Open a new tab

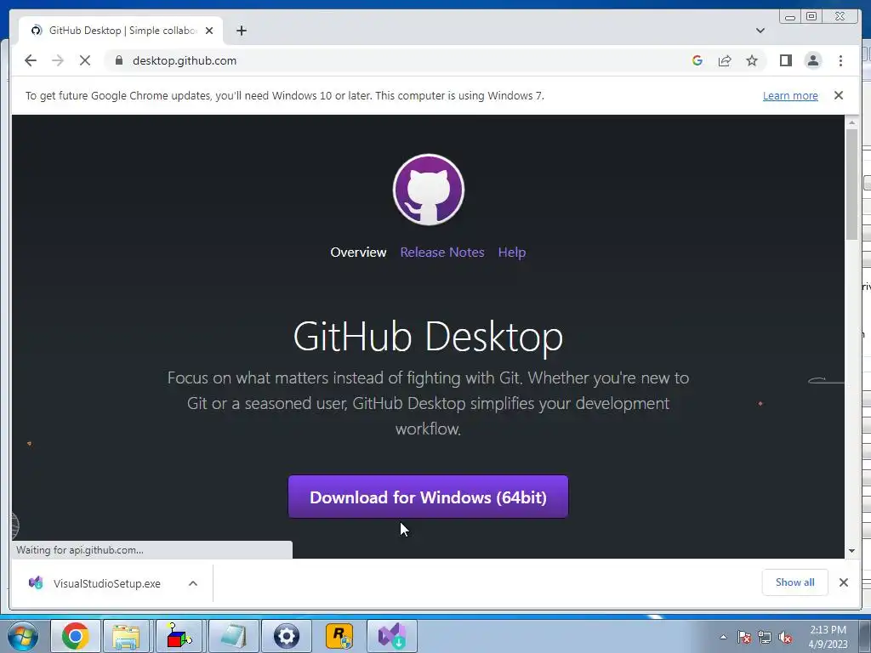(241, 31)
